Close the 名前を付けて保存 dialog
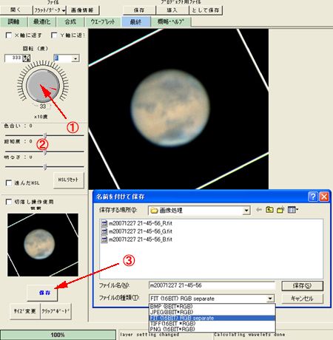The height and width of the screenshot is (340, 333). [x=324, y=197]
